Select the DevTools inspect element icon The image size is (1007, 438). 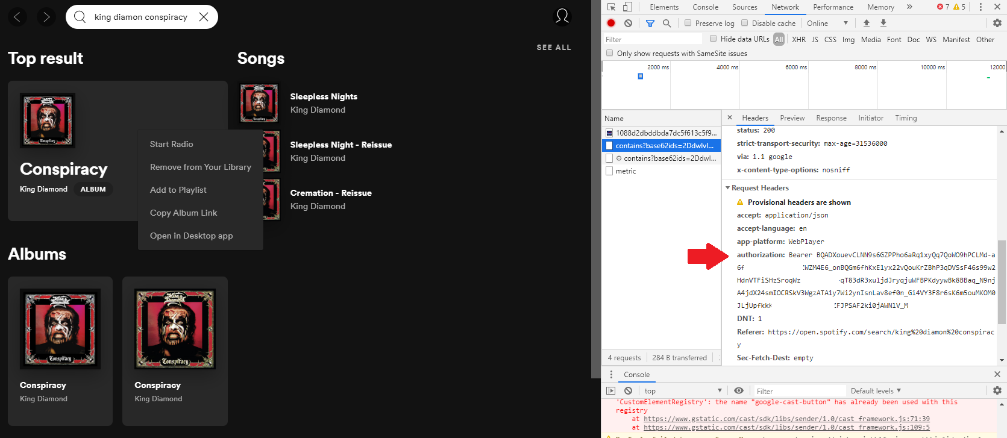click(611, 7)
